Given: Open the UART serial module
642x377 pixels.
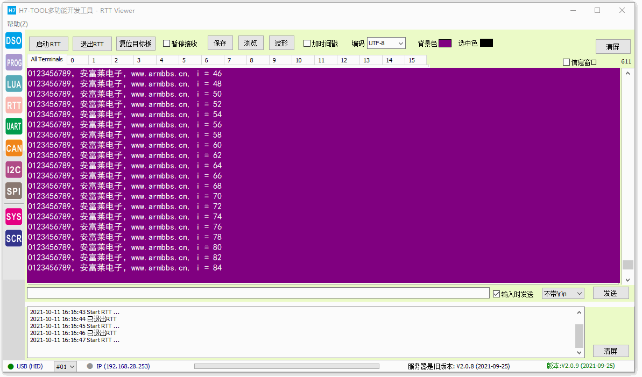Looking at the screenshot, I should coord(13,126).
